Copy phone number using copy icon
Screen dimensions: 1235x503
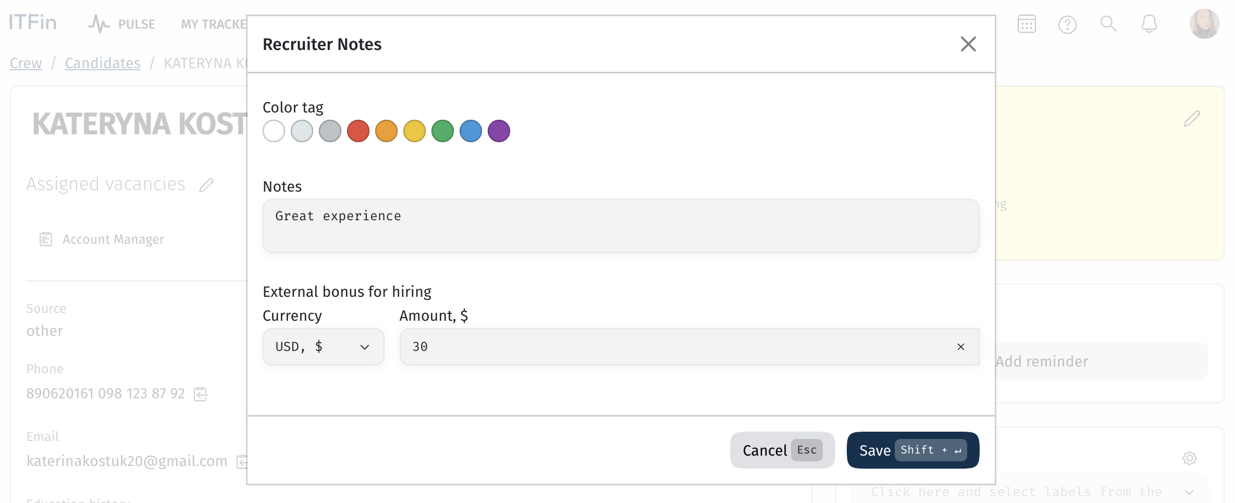pyautogui.click(x=201, y=394)
